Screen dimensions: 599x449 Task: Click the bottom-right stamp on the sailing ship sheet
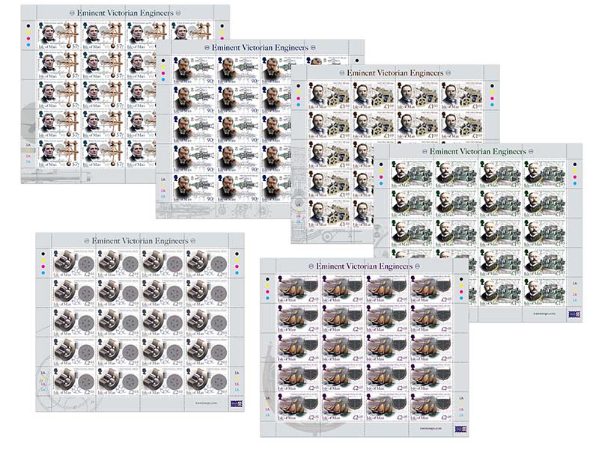[431, 407]
